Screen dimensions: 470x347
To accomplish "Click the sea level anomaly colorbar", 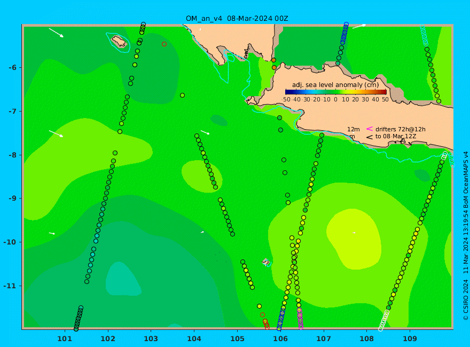I will [336, 92].
